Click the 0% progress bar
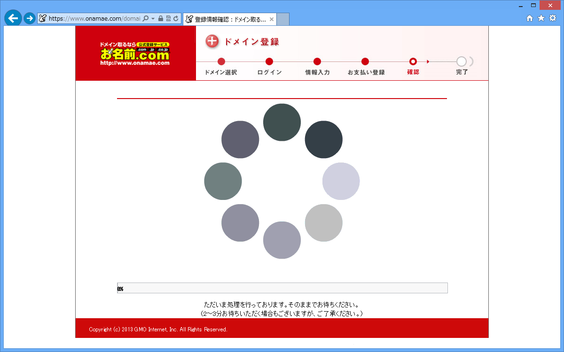The width and height of the screenshot is (564, 352). (x=282, y=288)
